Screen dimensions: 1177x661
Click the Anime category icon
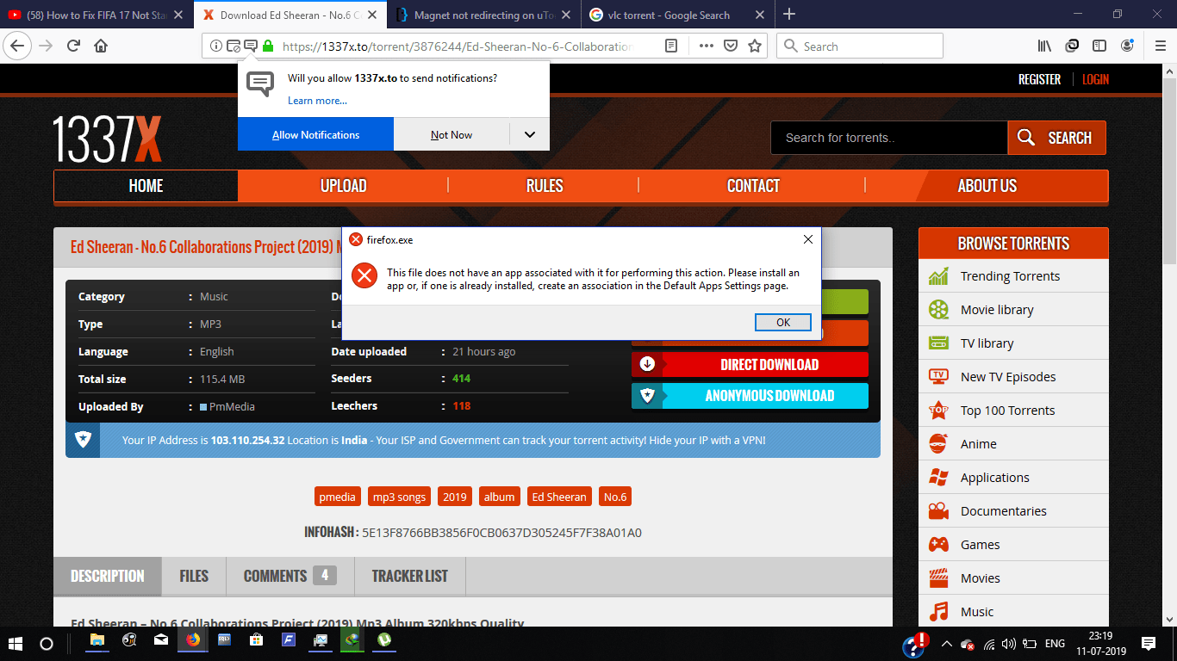[938, 444]
